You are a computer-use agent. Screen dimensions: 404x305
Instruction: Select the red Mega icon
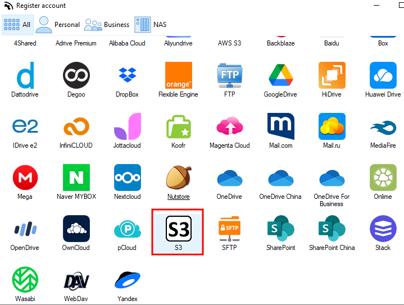pyautogui.click(x=25, y=177)
